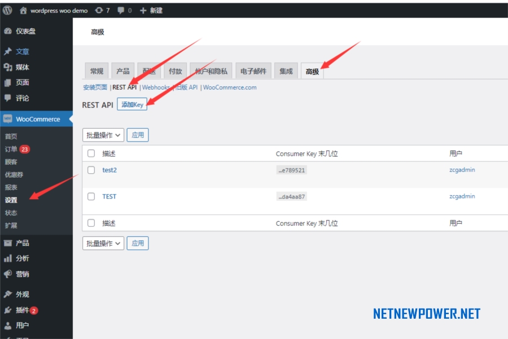Open the TEST key description link
The image size is (508, 339).
click(x=109, y=196)
